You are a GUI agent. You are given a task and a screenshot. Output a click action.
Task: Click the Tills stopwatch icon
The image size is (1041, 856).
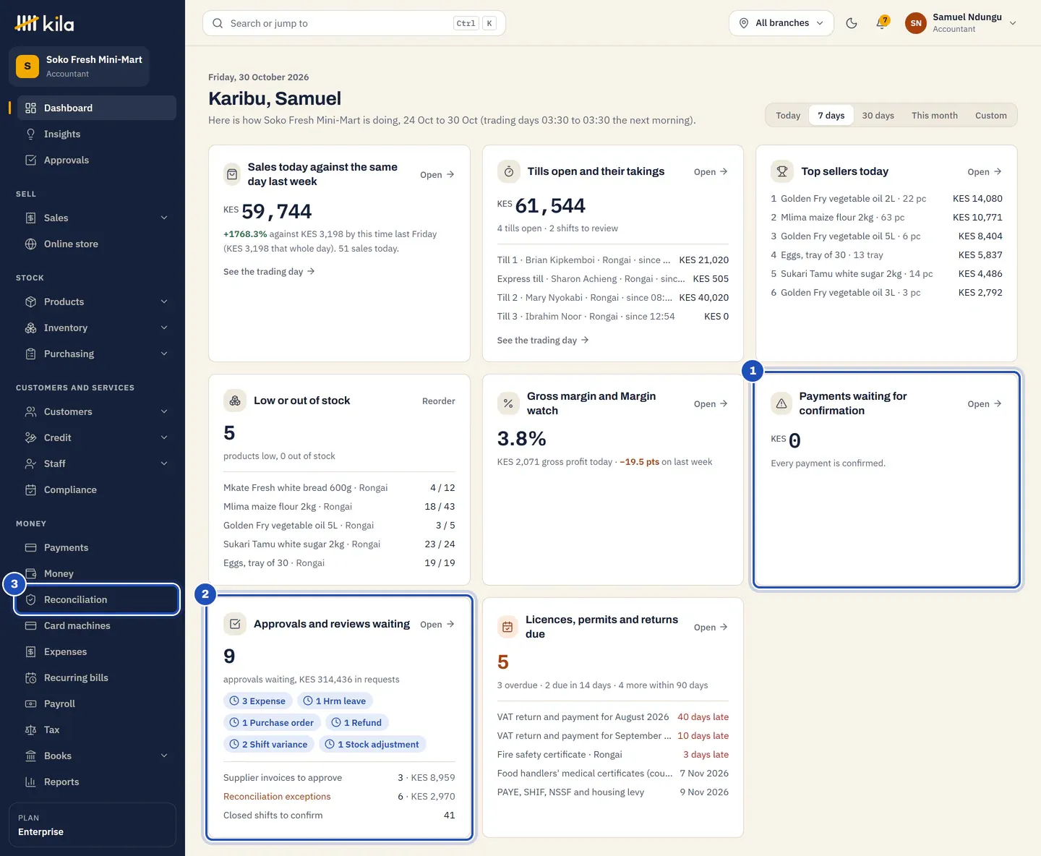[x=509, y=171]
